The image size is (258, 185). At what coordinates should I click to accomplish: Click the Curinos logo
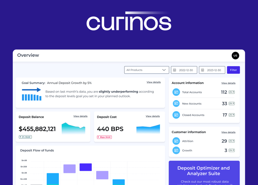click(129, 21)
